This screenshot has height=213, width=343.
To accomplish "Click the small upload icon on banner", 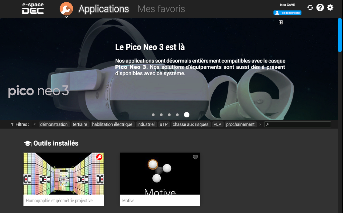I will [281, 22].
